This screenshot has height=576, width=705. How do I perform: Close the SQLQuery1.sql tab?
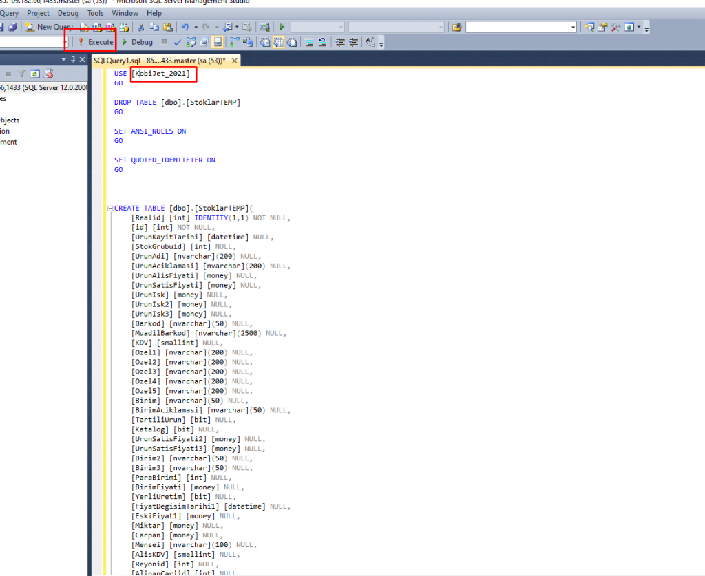tap(234, 60)
